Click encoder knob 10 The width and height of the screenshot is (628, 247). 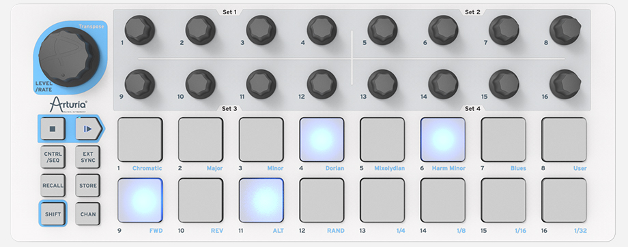[200, 84]
